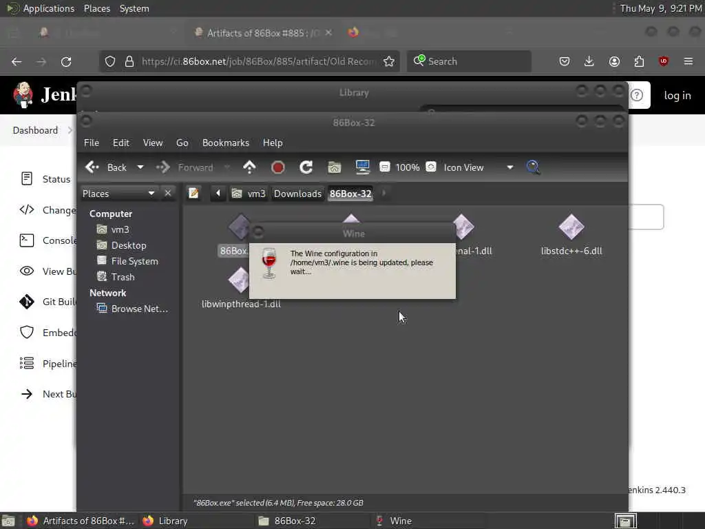This screenshot has width=705, height=529.
Task: Click Jenkins log in link
Action: [677, 95]
